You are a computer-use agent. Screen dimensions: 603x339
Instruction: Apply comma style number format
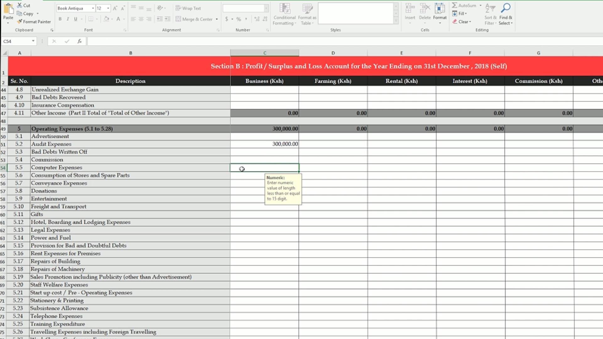tap(246, 19)
